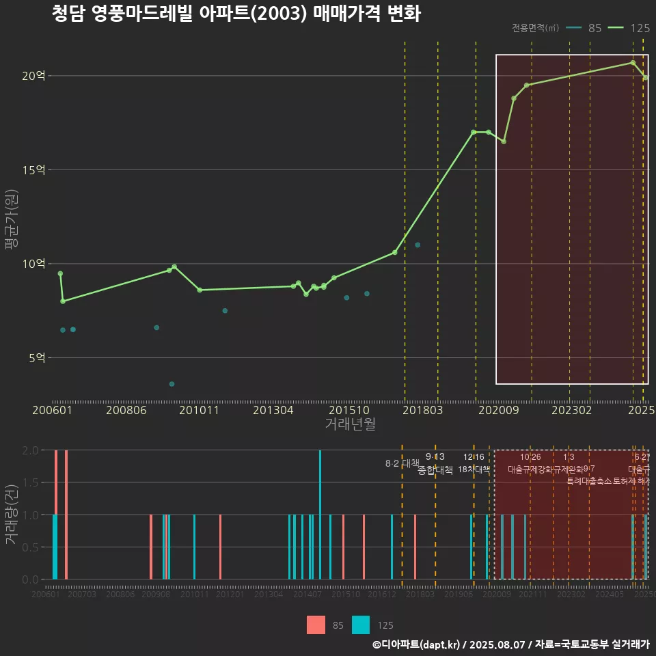This screenshot has height=656, width=656.
Task: Click the 거래량(건) axis title
Action: pos(12,514)
